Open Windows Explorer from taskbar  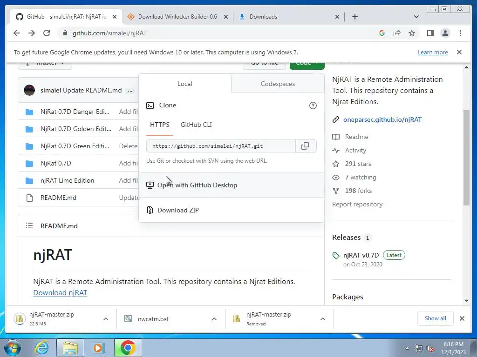[70, 348]
